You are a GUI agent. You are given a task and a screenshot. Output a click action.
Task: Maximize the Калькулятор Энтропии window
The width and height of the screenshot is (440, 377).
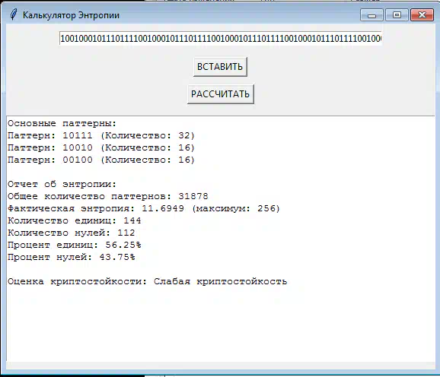[397, 15]
